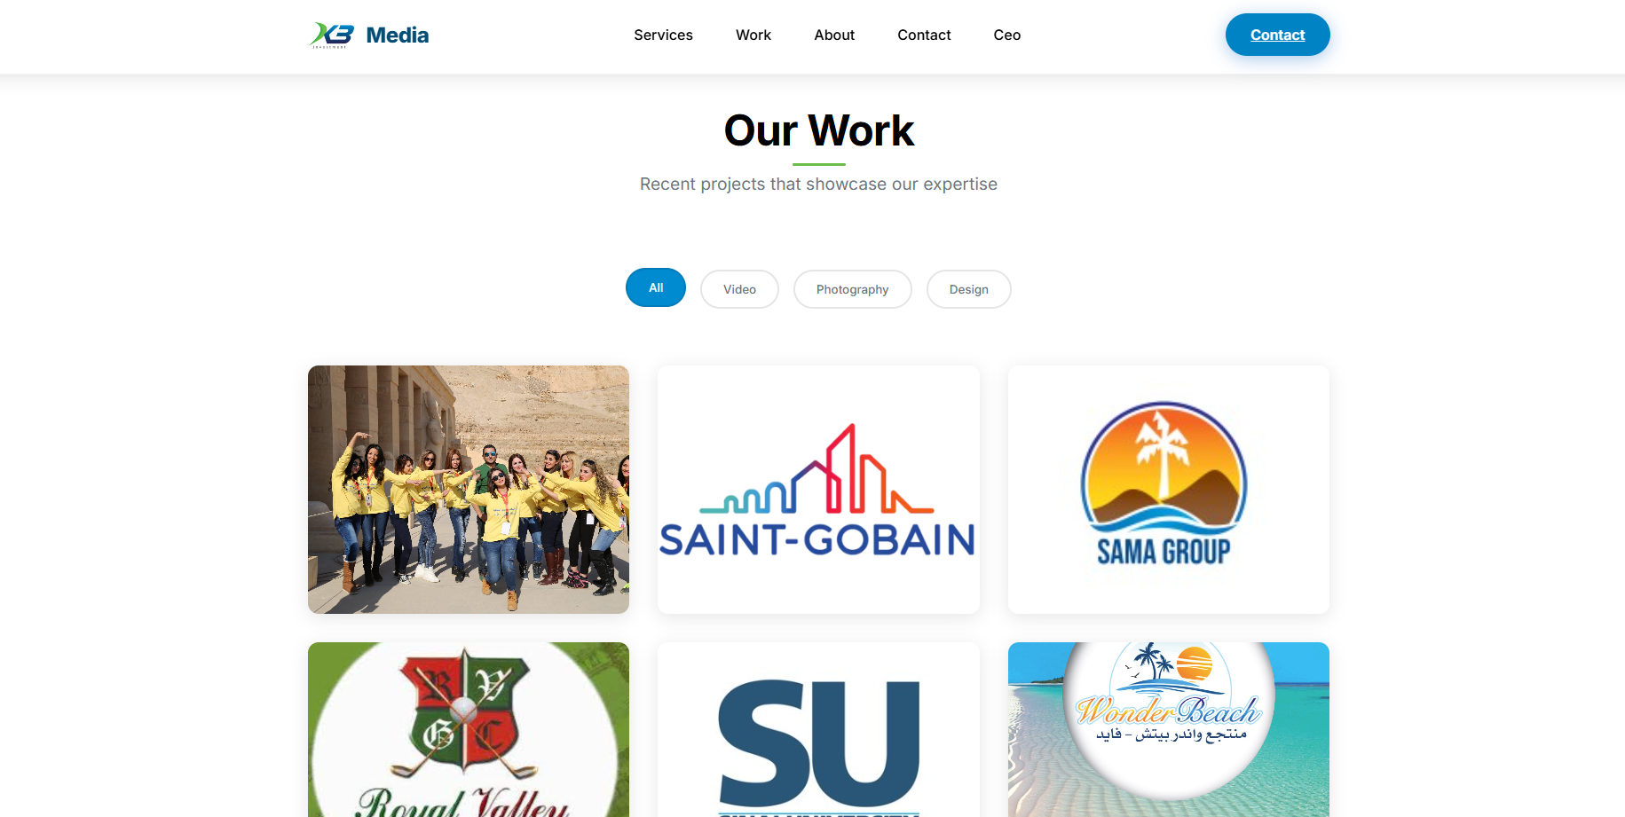Filter projects by Video
Image resolution: width=1625 pixels, height=817 pixels.
coord(739,289)
